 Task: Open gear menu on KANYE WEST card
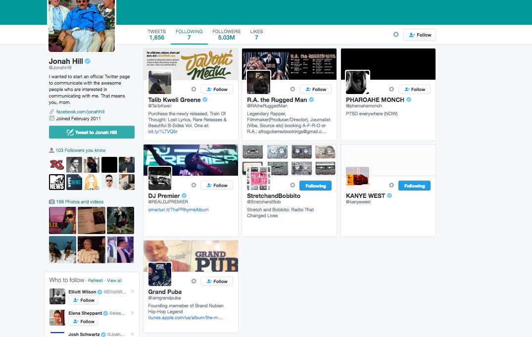coord(391,186)
